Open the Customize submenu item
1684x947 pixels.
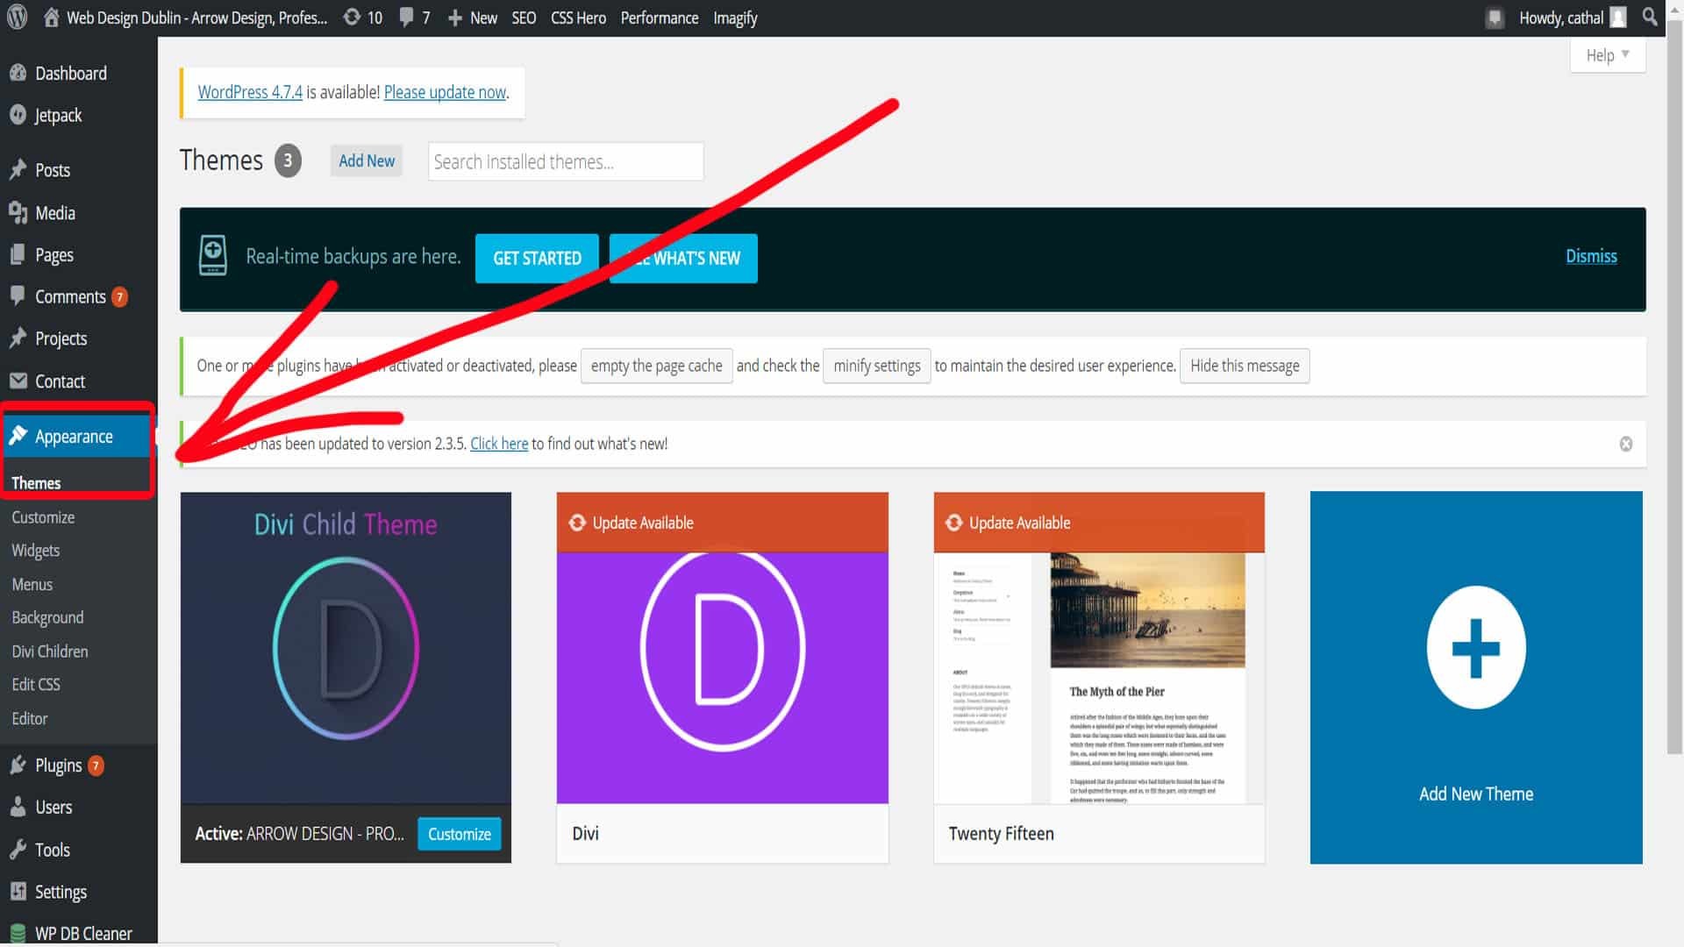click(x=43, y=517)
